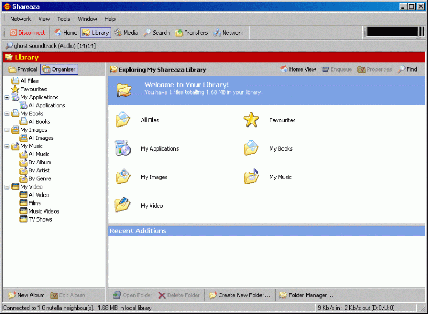
Task: Select Films tree item
Action: 30,203
